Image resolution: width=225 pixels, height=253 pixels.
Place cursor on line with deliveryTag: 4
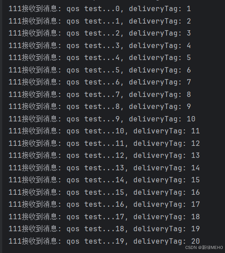pyautogui.click(x=100, y=45)
